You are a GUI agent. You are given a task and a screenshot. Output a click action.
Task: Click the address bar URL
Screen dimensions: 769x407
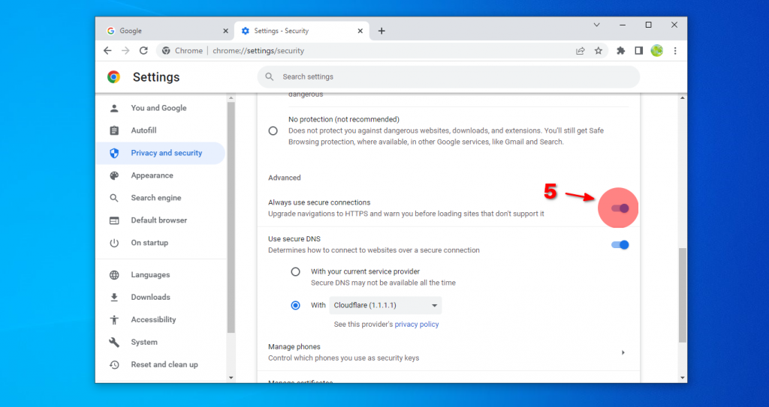click(258, 51)
